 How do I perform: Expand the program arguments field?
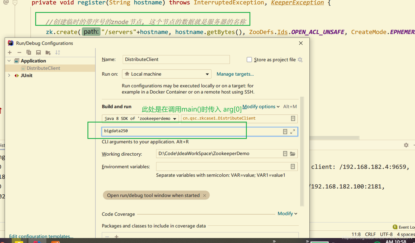click(x=293, y=132)
